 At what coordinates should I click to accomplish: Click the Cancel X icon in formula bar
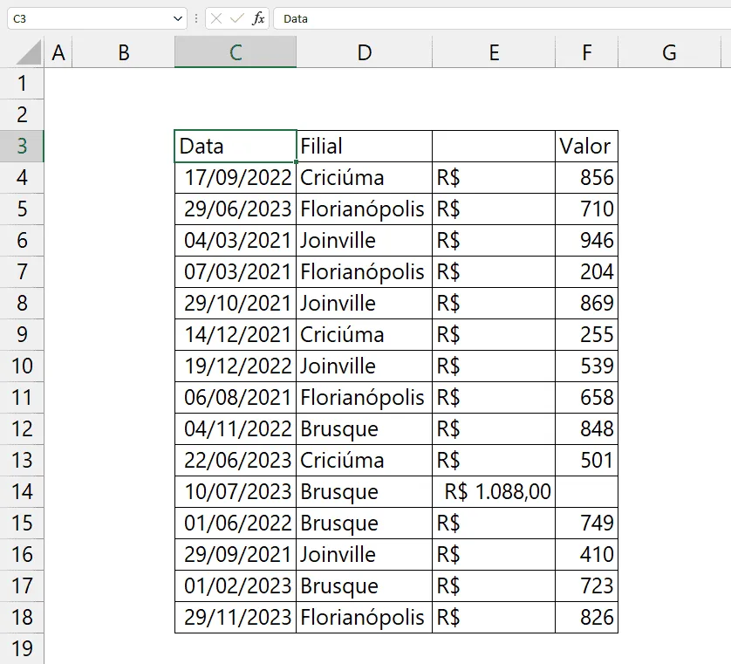click(x=215, y=18)
